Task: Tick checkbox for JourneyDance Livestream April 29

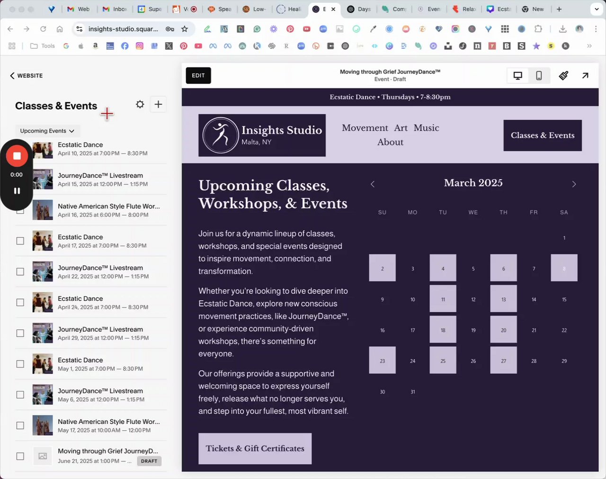Action: point(20,333)
